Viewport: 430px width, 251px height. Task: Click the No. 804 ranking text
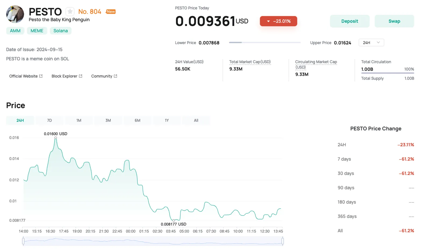(90, 12)
